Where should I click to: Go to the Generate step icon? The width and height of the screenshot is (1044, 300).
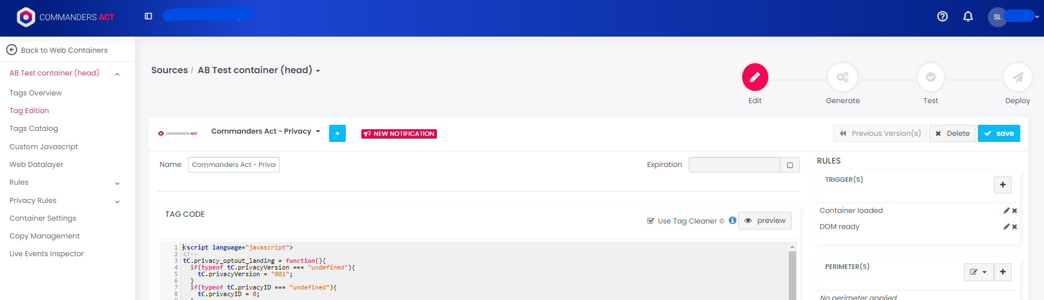[842, 77]
